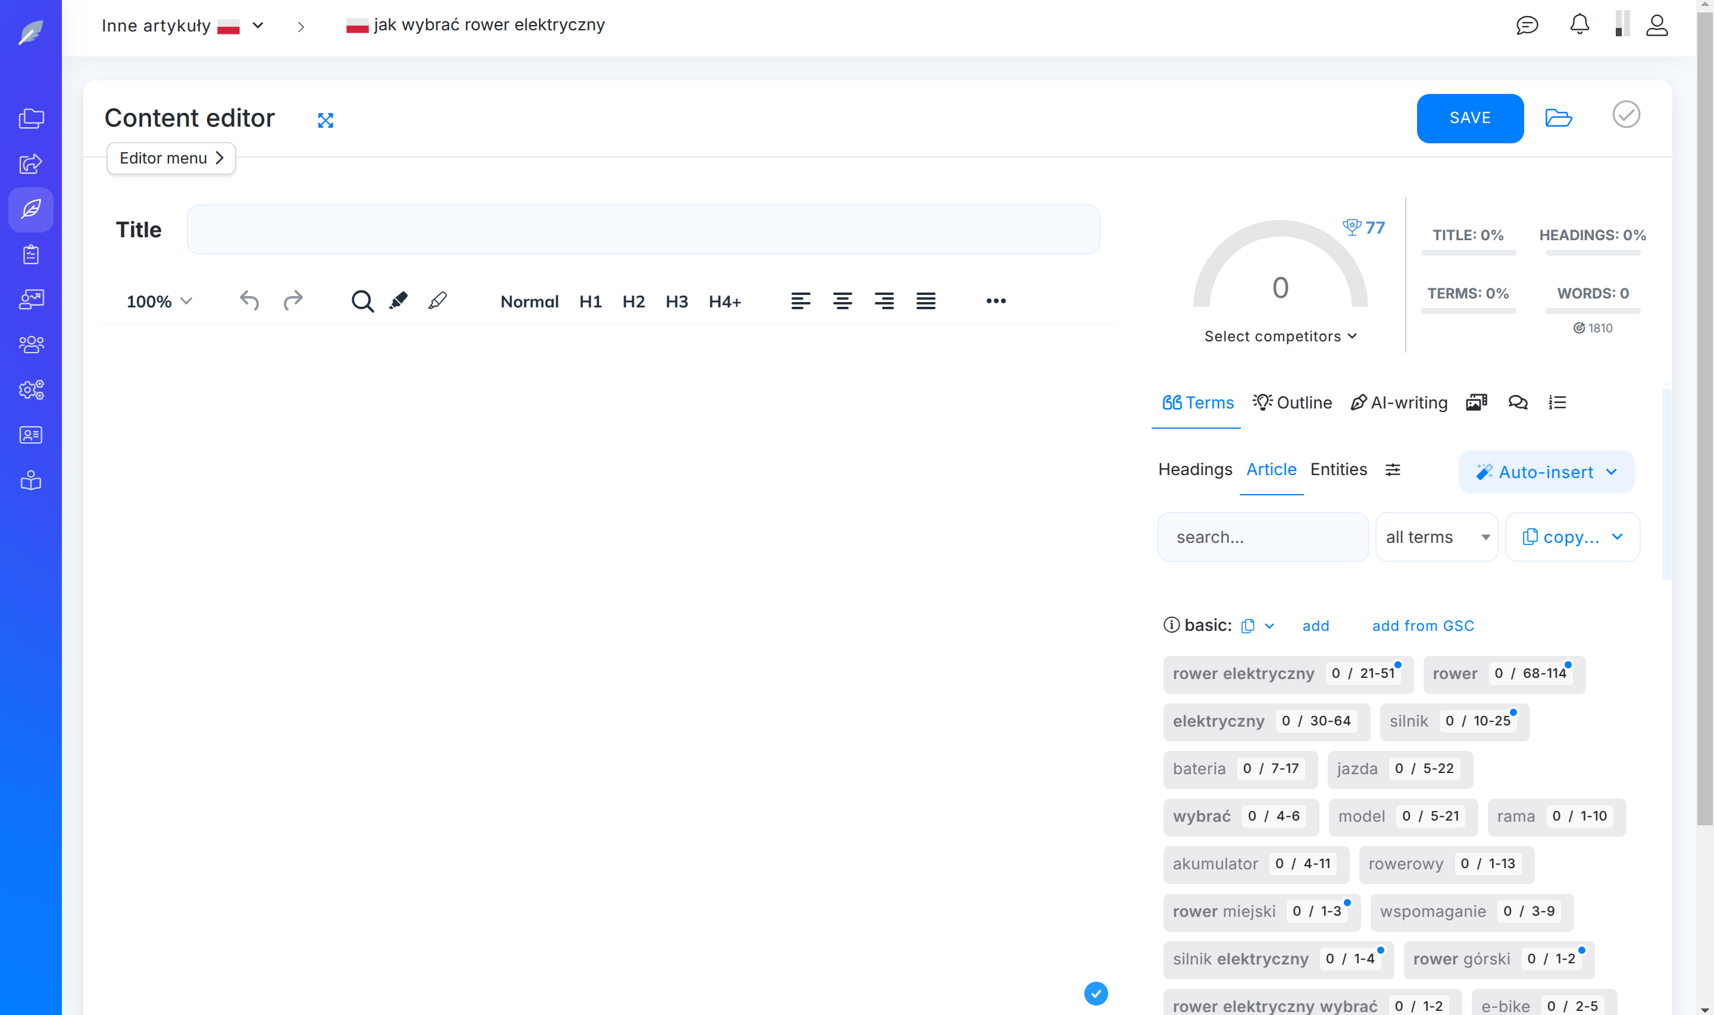Click into the Title input field
The height and width of the screenshot is (1015, 1714).
(643, 230)
